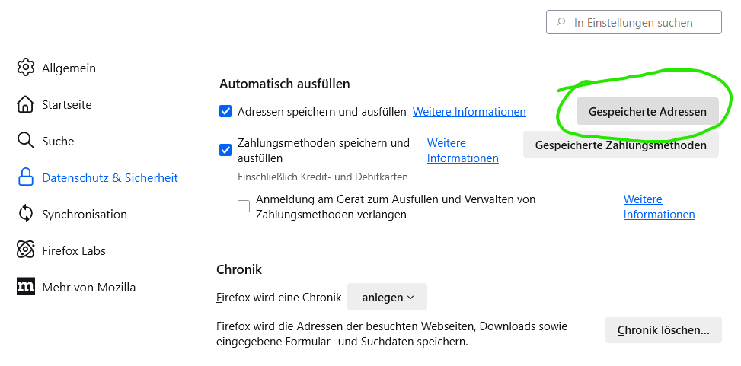Viewport: 741px width, 366px height.
Task: Select Startseite in the settings sidebar
Action: (x=66, y=104)
